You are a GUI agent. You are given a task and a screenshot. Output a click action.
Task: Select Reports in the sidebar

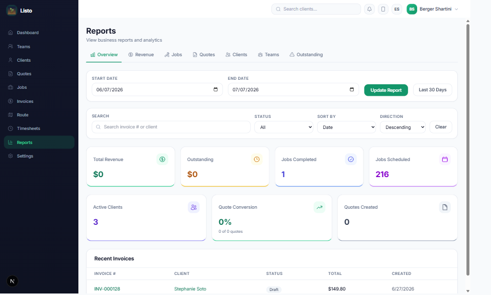[x=39, y=142]
